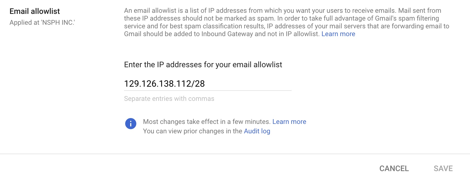Image resolution: width=470 pixels, height=180 pixels.
Task: Click the Email allowlist heading
Action: coord(35,11)
